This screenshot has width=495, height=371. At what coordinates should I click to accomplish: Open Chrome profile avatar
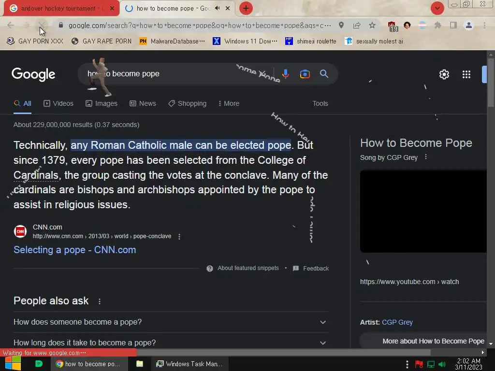coord(469,25)
